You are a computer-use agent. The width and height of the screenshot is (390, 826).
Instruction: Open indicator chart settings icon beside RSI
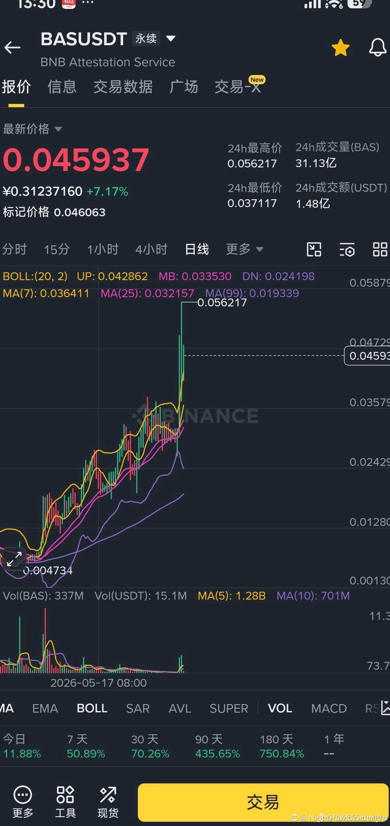385,708
